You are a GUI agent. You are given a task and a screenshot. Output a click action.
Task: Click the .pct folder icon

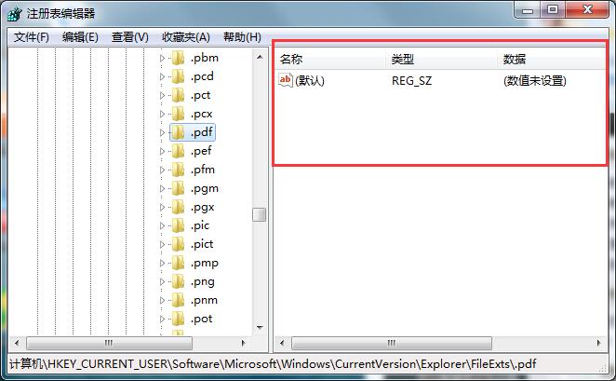179,95
